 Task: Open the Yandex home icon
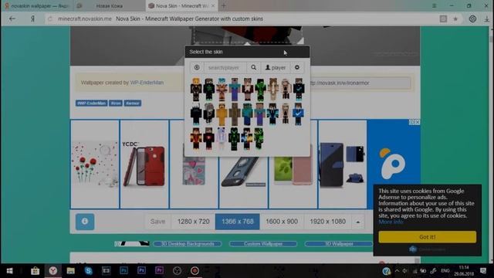click(x=32, y=19)
